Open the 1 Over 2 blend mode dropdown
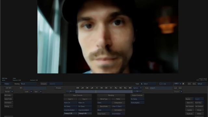The width and height of the screenshot is (208, 117). pyautogui.click(x=118, y=106)
